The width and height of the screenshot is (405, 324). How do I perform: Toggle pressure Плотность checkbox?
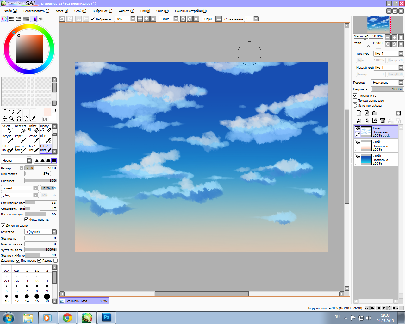(18, 260)
